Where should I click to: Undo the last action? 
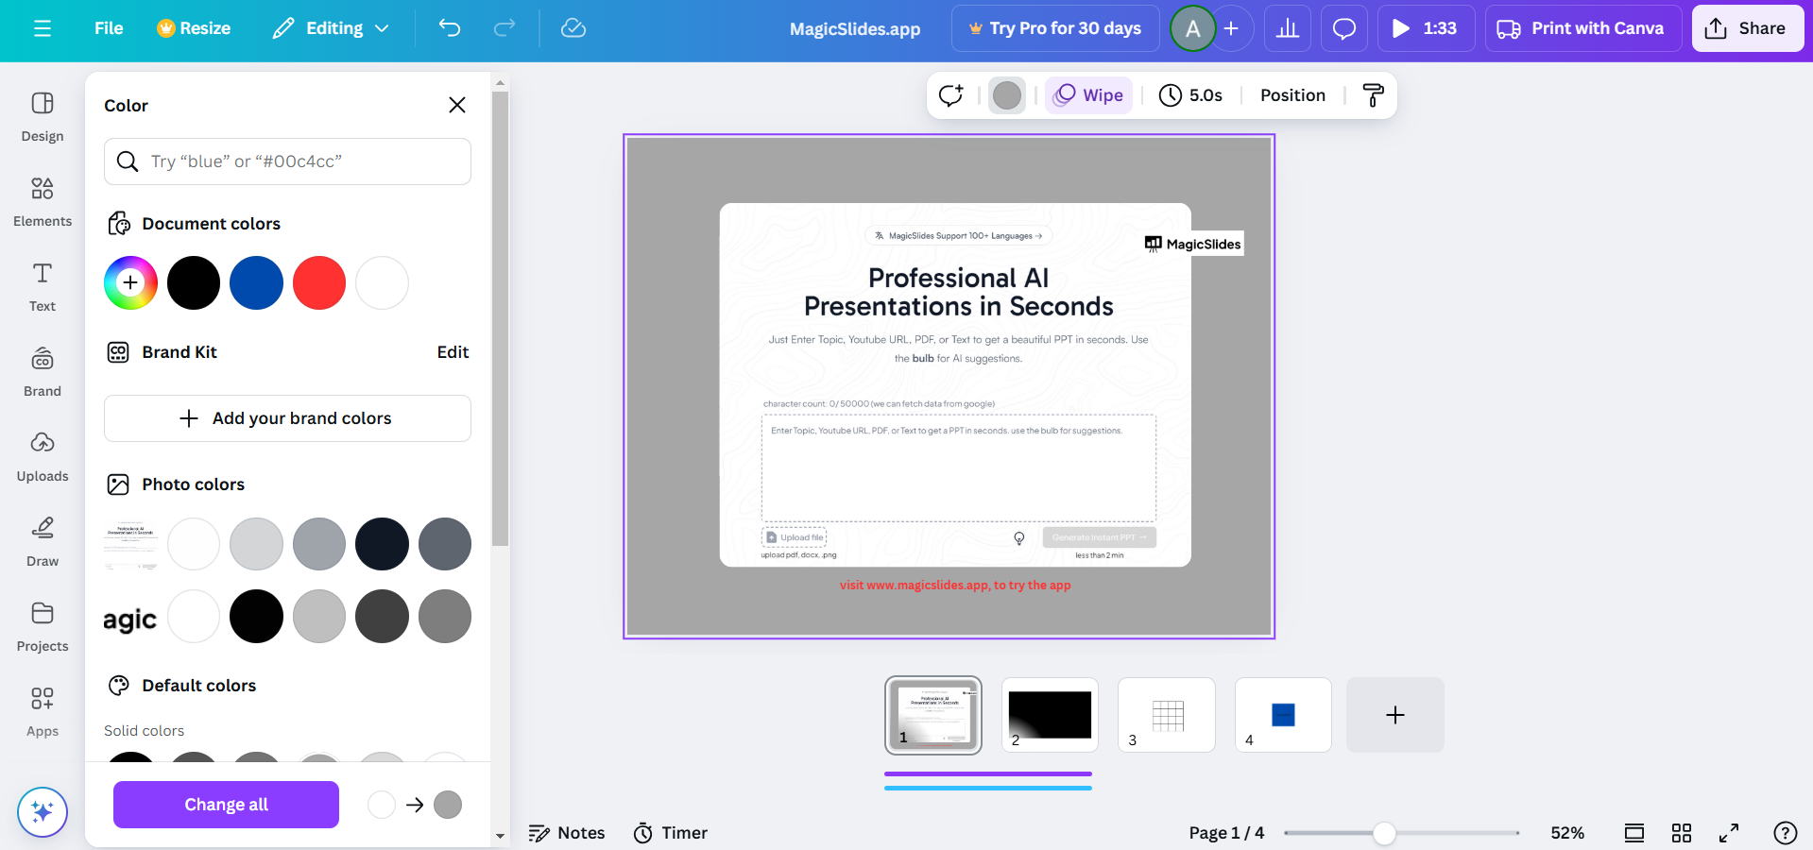click(x=450, y=28)
